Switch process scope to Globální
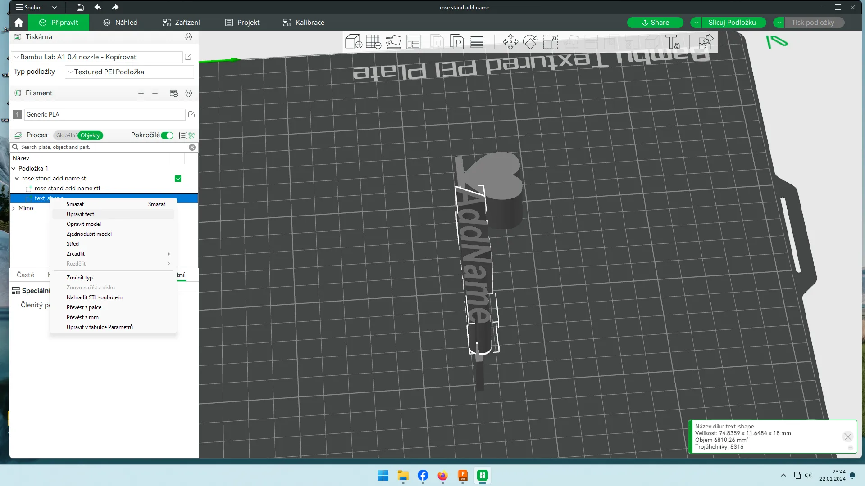 66,135
